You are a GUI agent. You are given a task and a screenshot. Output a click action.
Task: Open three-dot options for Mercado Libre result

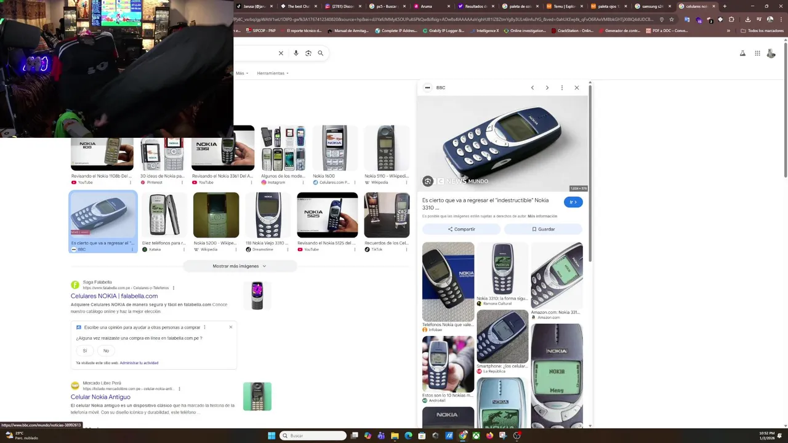179,389
